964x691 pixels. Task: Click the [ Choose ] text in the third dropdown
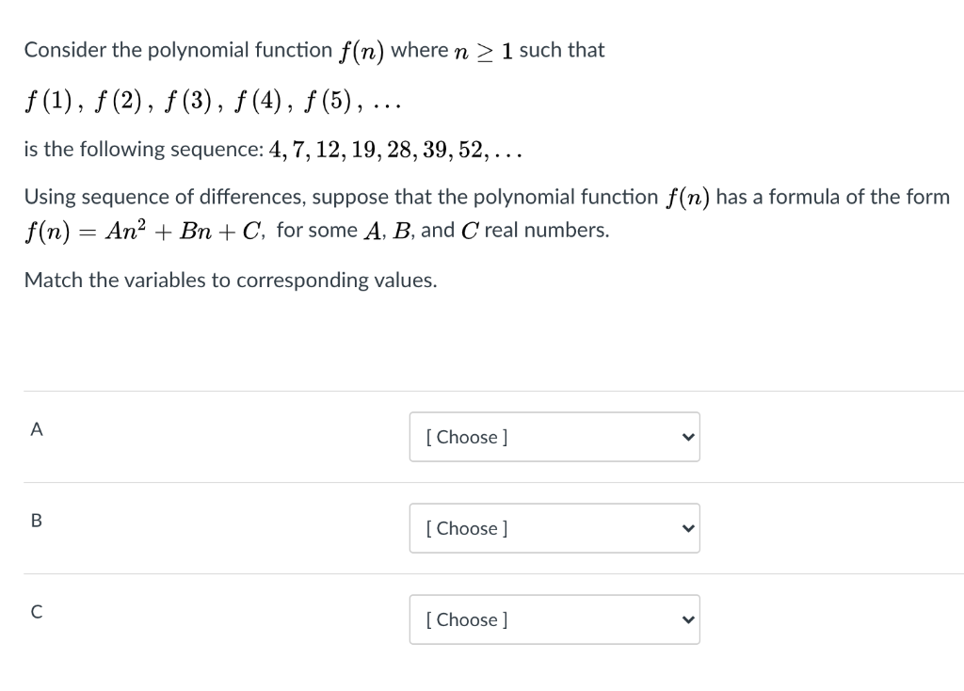(x=465, y=619)
